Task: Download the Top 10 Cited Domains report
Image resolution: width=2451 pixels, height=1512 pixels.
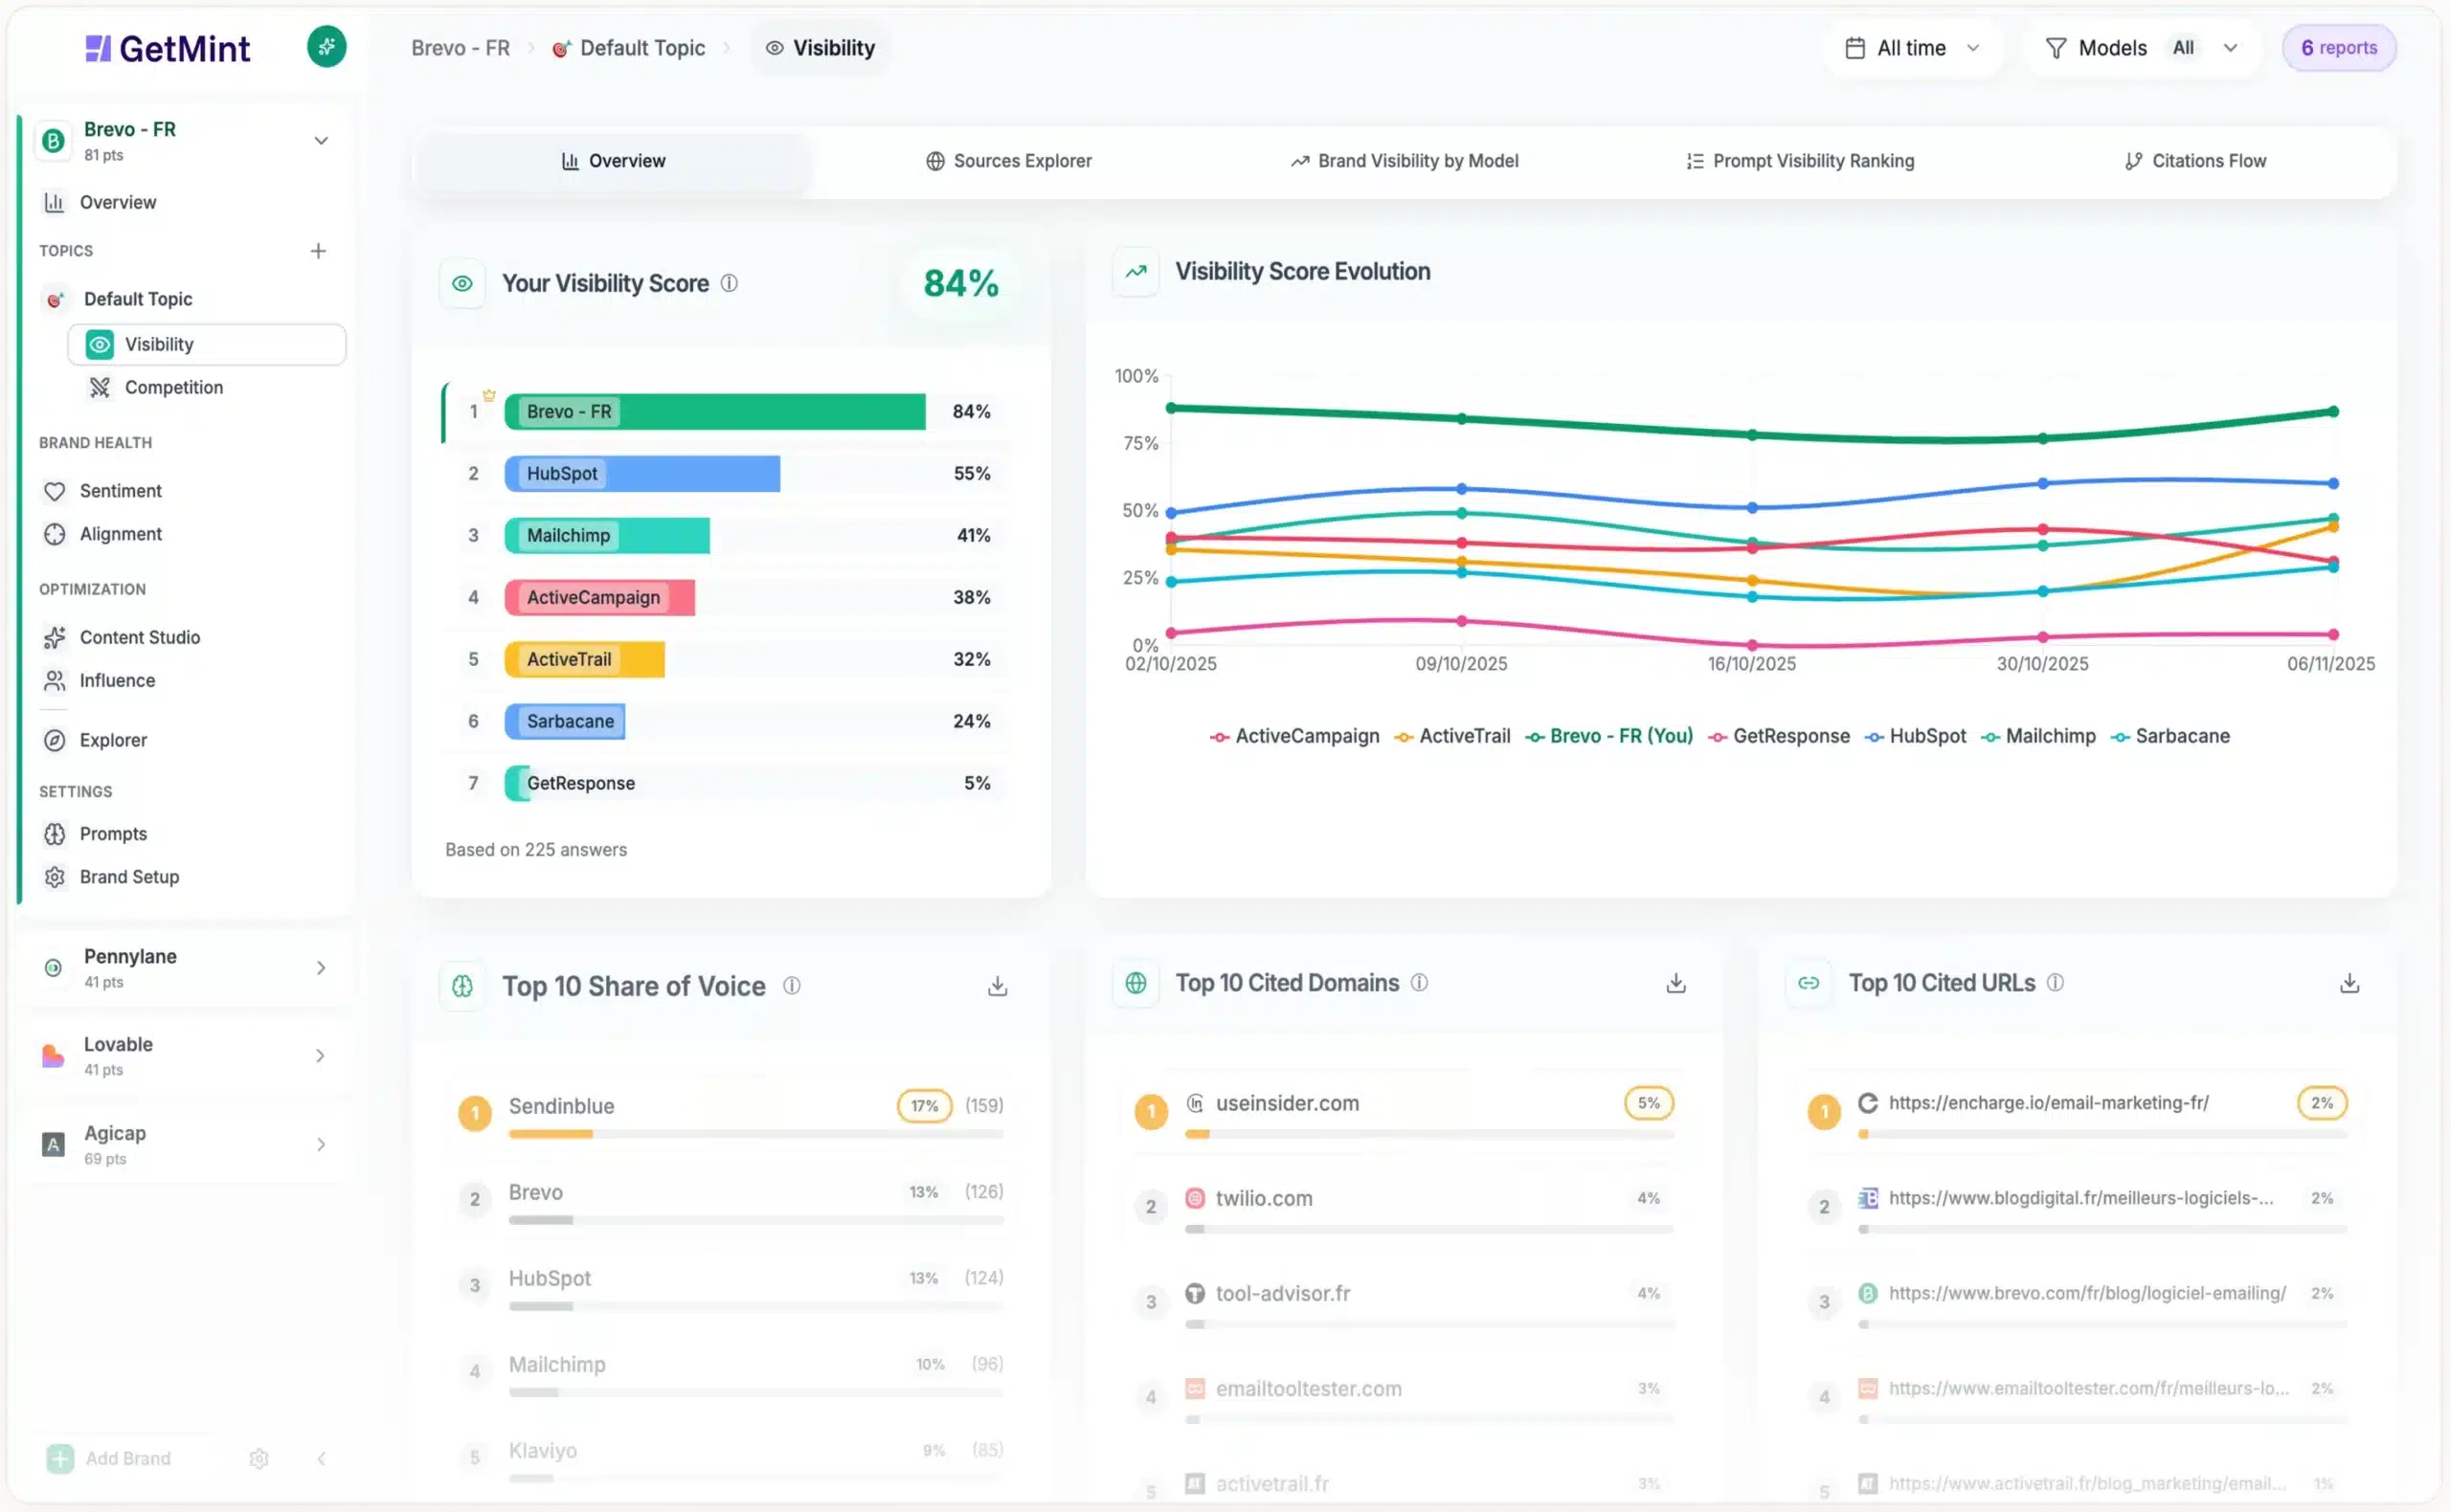Action: 1674,983
